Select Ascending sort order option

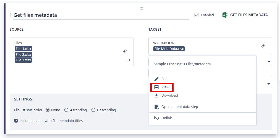point(66,110)
